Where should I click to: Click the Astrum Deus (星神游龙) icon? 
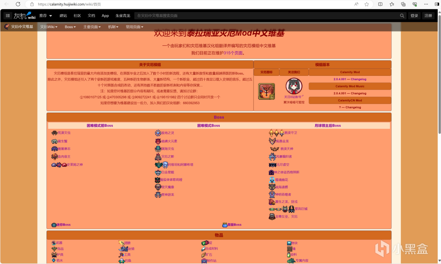158,195
